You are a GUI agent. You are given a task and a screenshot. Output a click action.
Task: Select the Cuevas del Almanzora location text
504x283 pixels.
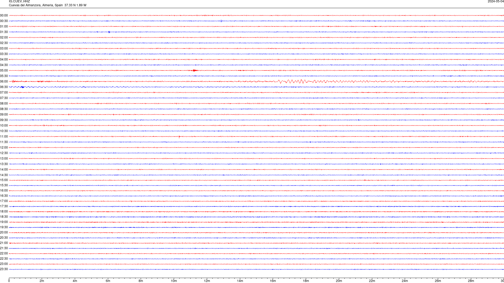48,5
